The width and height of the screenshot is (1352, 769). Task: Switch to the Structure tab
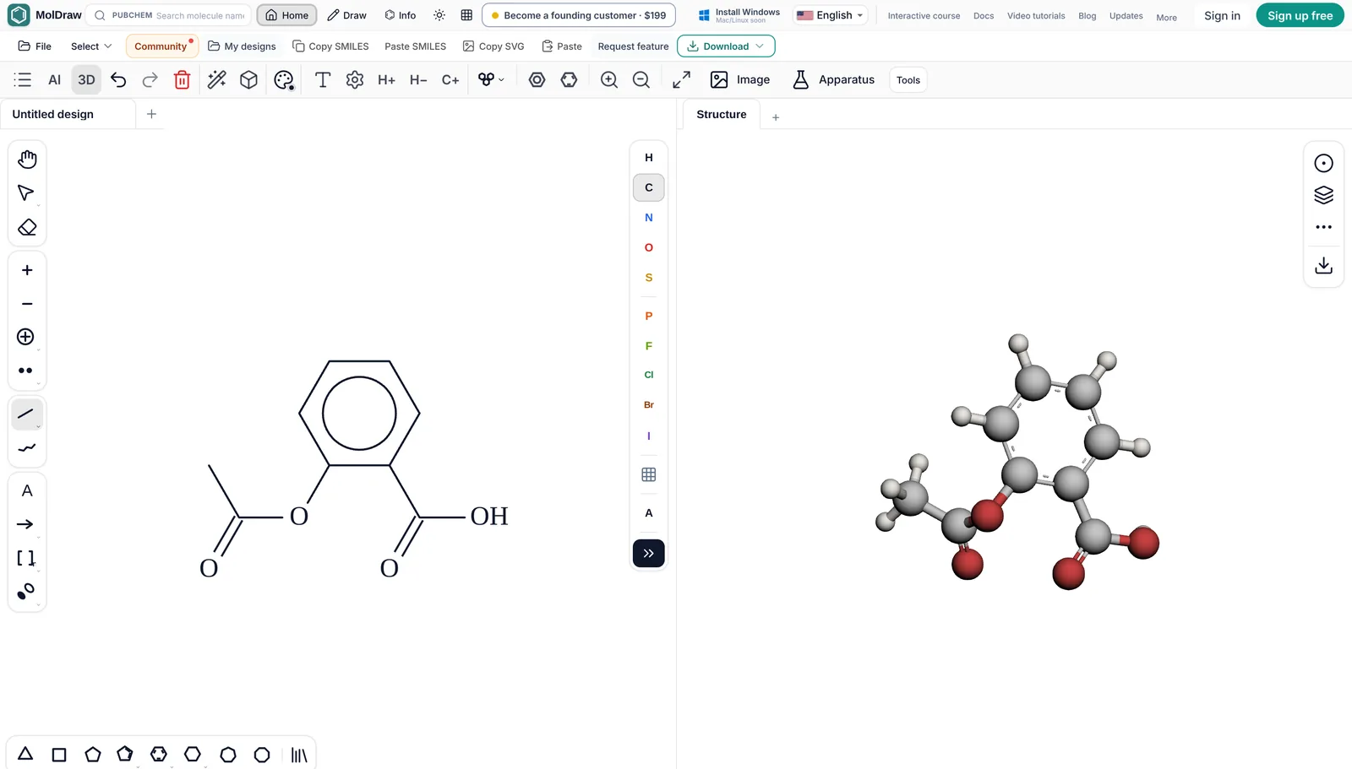tap(722, 114)
